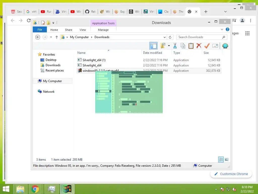Click the Paste clipboard icon
This screenshot has height=194, width=258.
[x=191, y=46]
